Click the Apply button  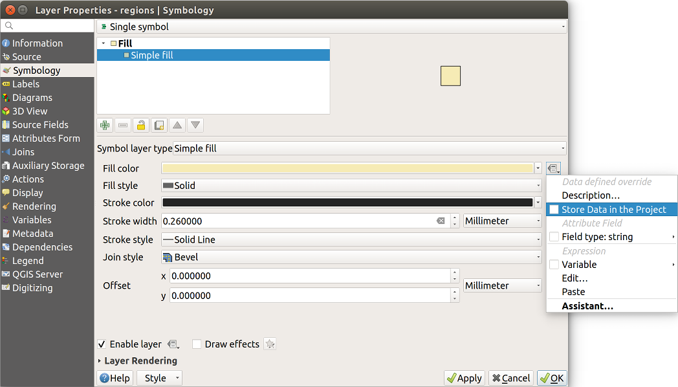(x=464, y=378)
